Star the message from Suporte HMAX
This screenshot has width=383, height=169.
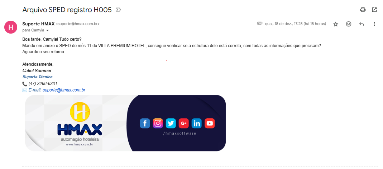[336, 24]
